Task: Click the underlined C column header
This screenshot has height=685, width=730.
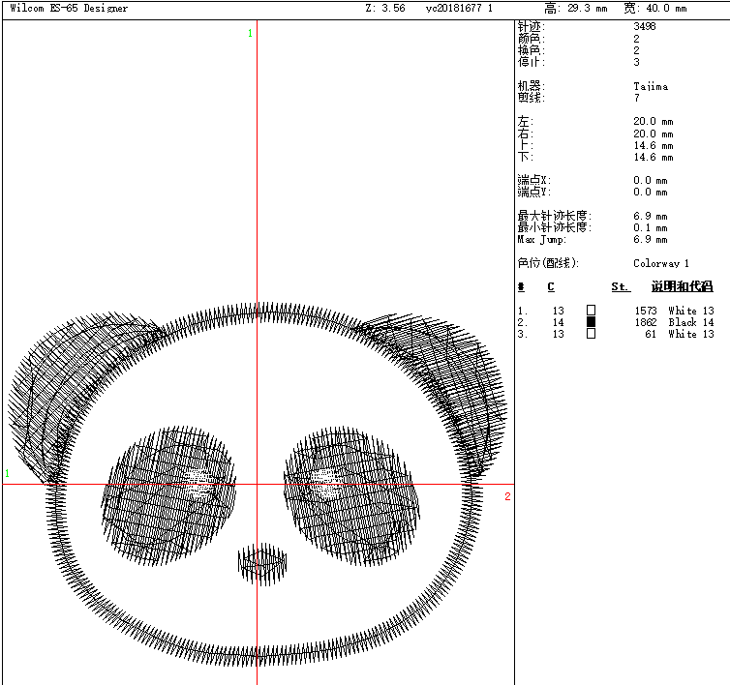Action: click(551, 287)
